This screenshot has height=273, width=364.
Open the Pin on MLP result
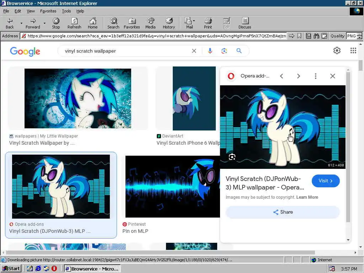pyautogui.click(x=135, y=231)
